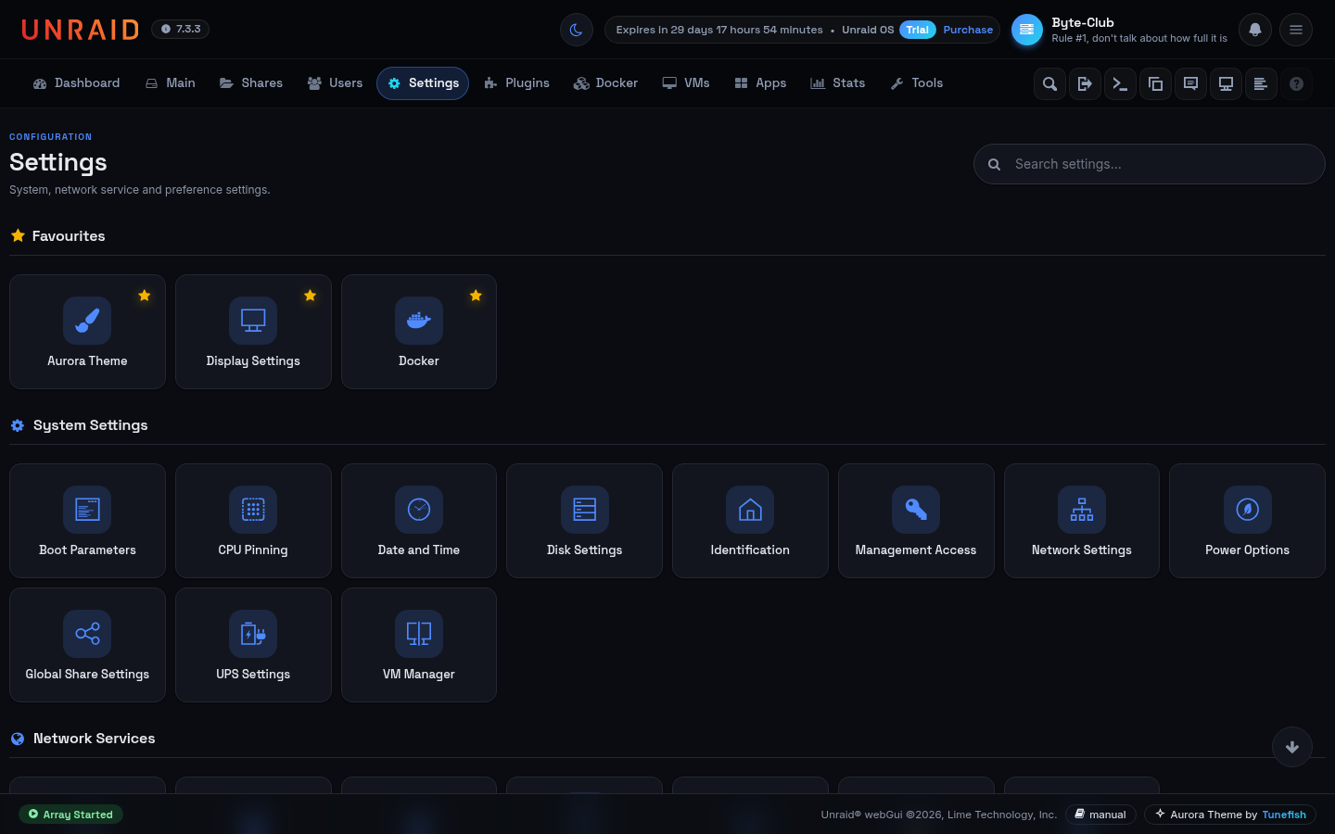Toggle dark mode with the moon icon
This screenshot has height=834, width=1335.
click(x=576, y=30)
